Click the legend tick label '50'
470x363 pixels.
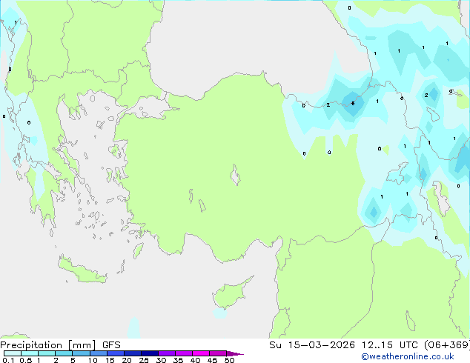click(229, 360)
